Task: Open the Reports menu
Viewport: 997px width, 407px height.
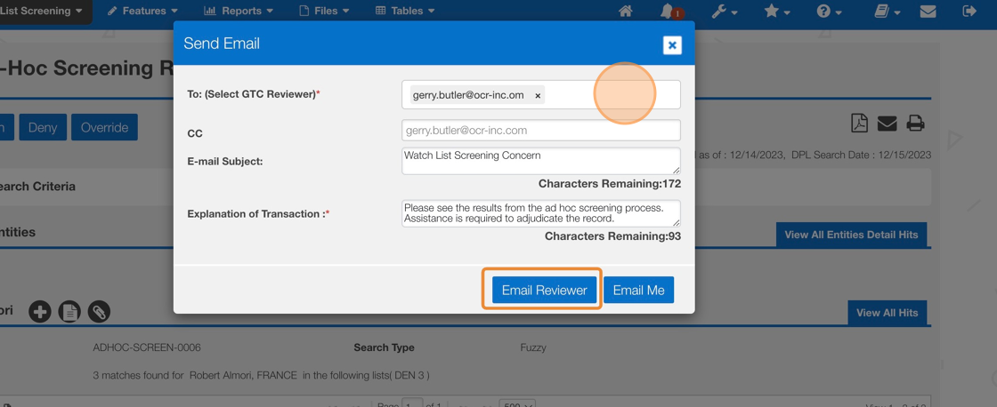Action: 239,11
